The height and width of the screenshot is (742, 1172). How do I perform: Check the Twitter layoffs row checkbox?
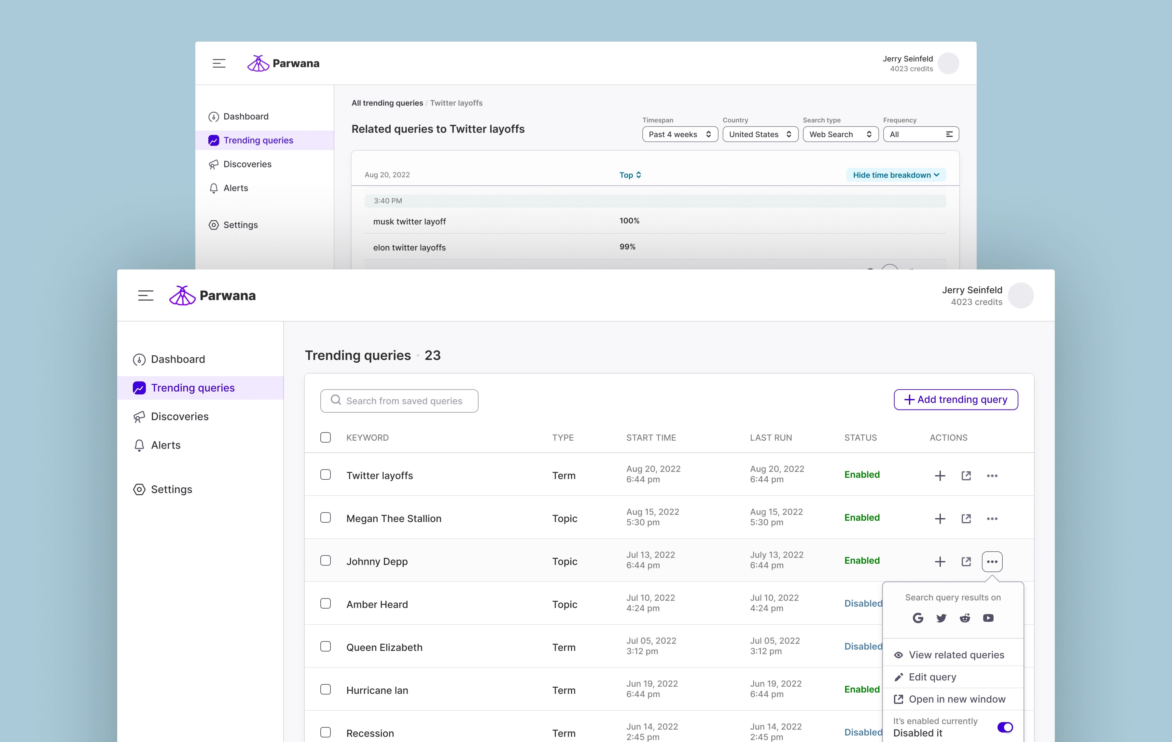point(326,474)
